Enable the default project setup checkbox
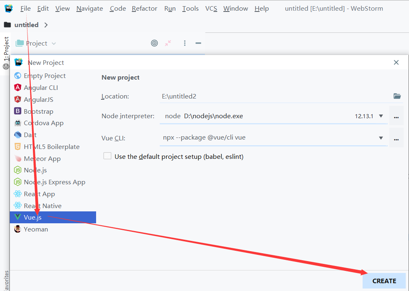The image size is (409, 291). pyautogui.click(x=107, y=156)
